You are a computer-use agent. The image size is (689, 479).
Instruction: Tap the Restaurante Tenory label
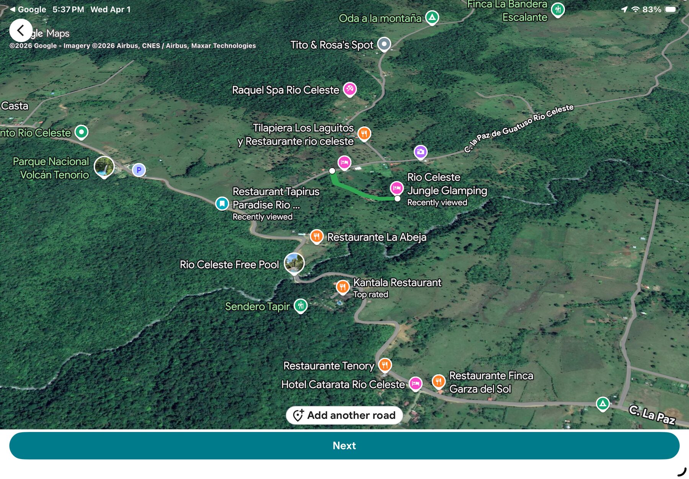pyautogui.click(x=329, y=366)
